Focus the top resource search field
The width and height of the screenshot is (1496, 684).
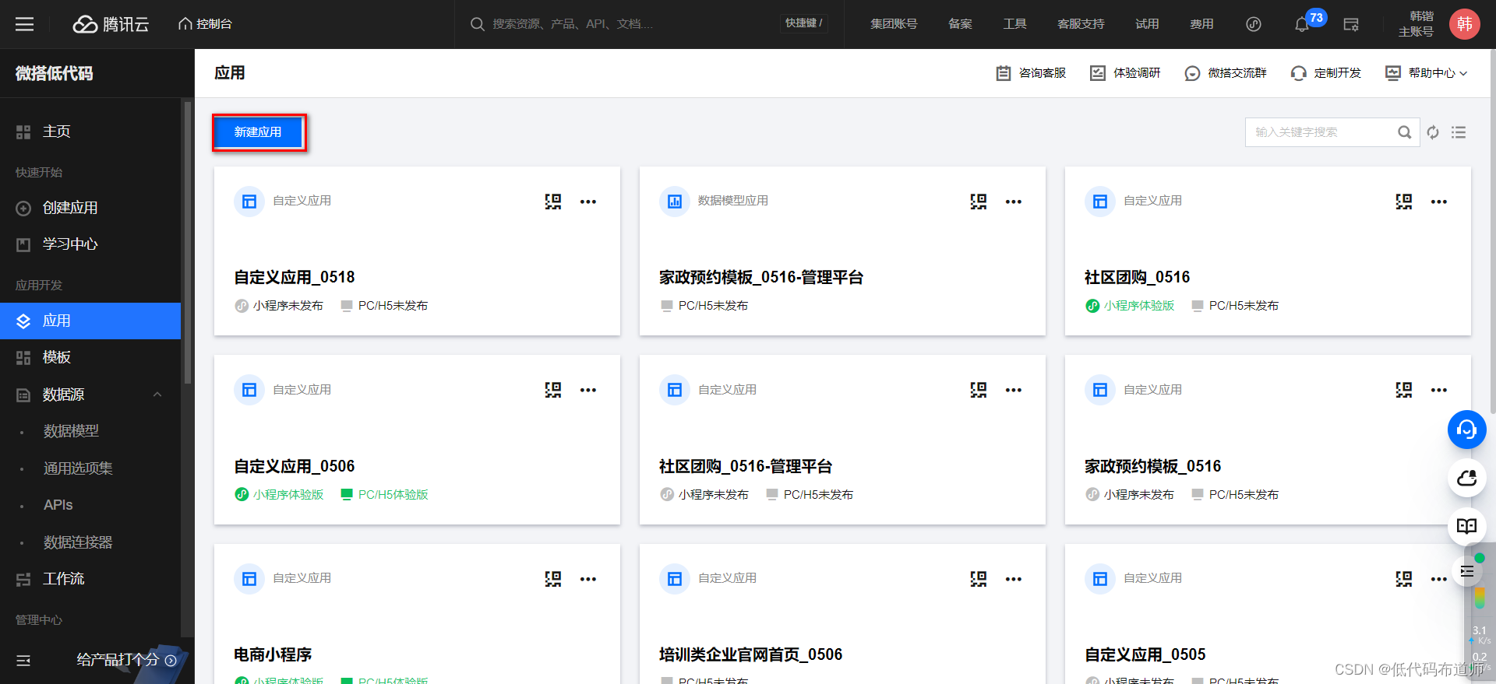click(623, 24)
